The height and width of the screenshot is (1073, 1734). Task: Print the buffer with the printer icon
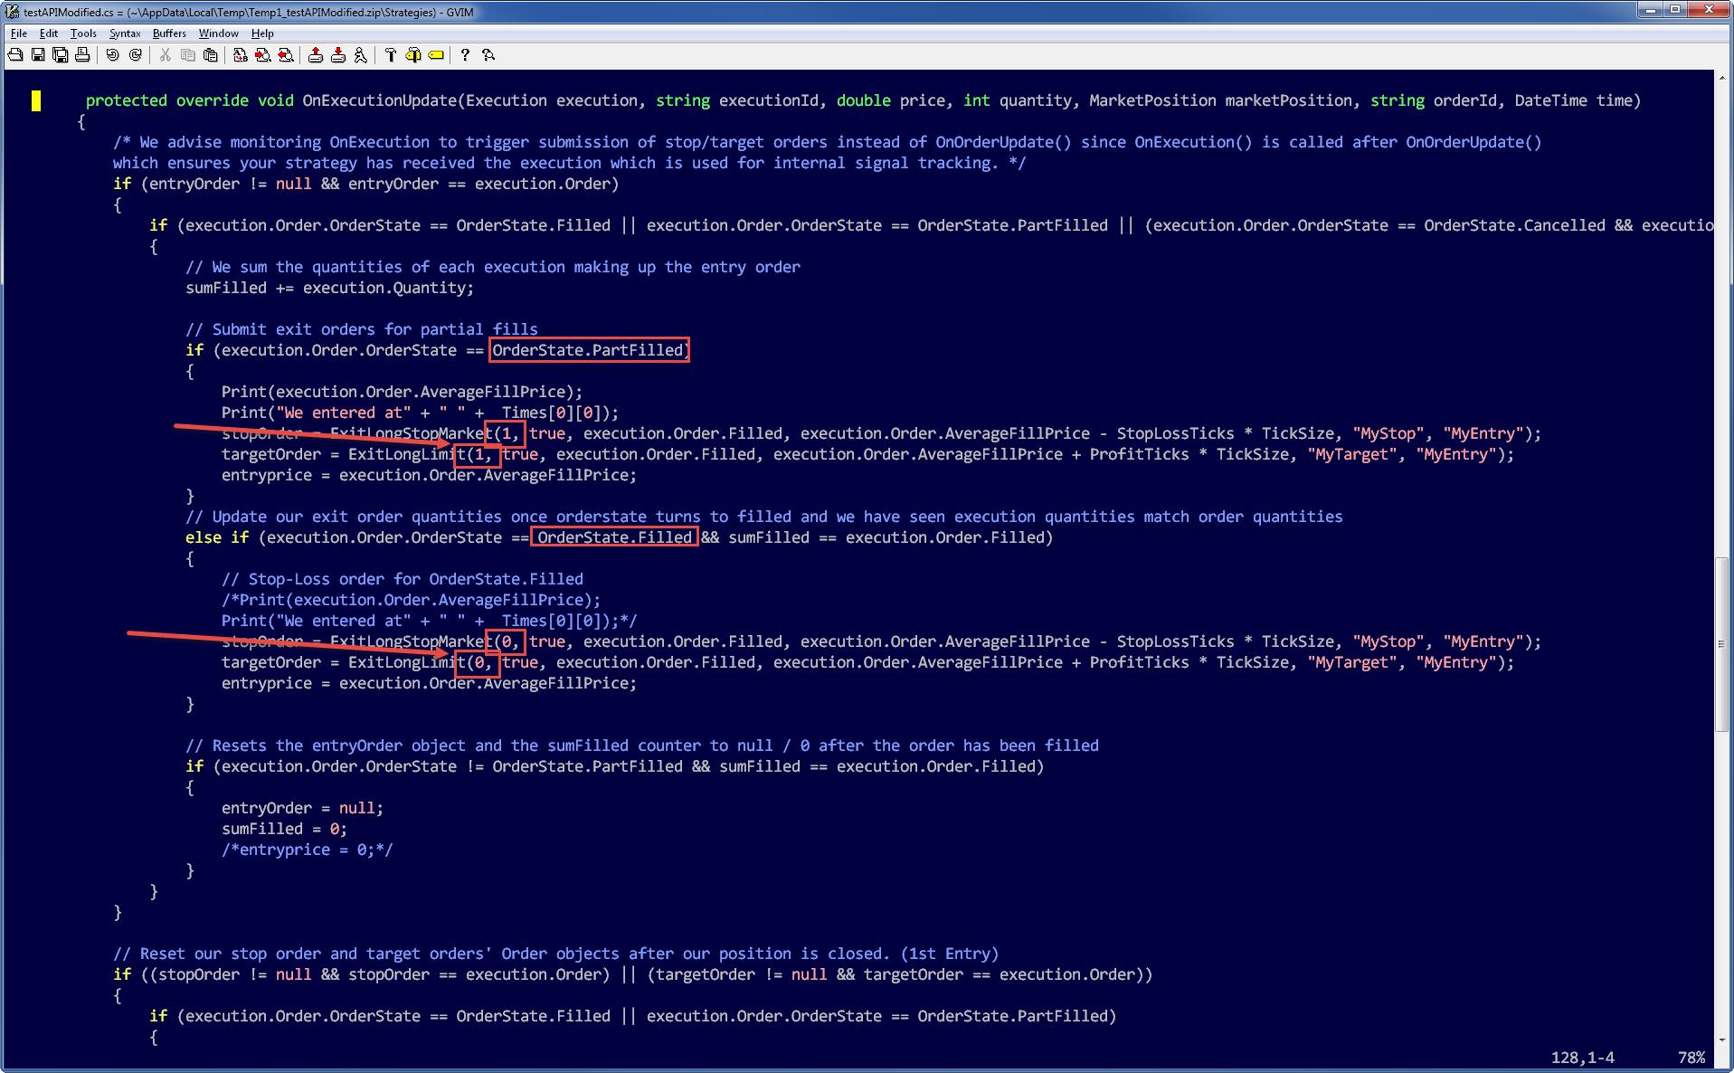coord(82,55)
